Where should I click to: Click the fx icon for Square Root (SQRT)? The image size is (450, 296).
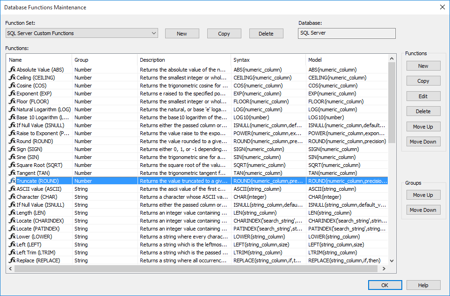tap(12, 165)
